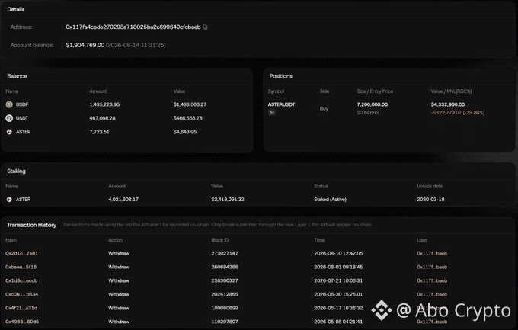Click the balance timestamp 2026-08-14 11:31:25
Viewport: 518px width, 330px height.
[136, 45]
